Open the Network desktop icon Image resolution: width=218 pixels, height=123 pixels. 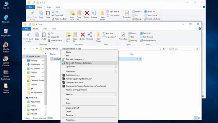(x=6, y=19)
